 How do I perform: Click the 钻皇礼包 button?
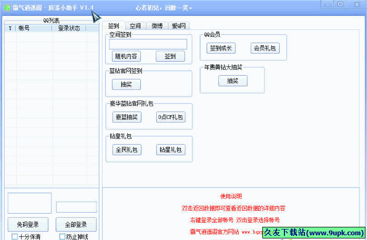(x=171, y=149)
